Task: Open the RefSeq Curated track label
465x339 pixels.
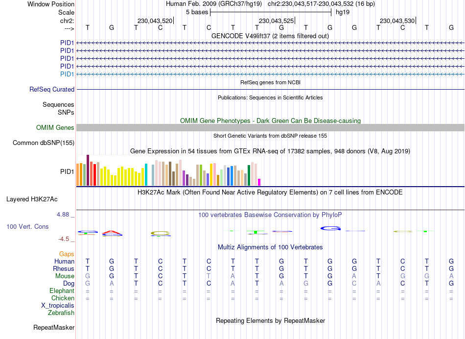Action: (52, 89)
